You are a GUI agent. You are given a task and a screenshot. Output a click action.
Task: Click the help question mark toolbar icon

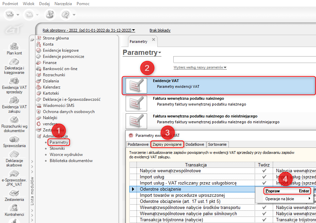pos(66,15)
